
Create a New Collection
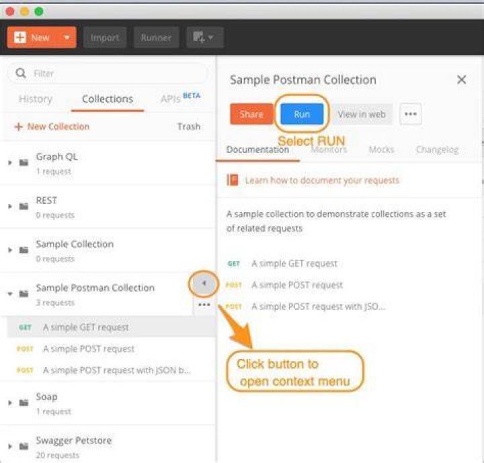click(x=52, y=126)
